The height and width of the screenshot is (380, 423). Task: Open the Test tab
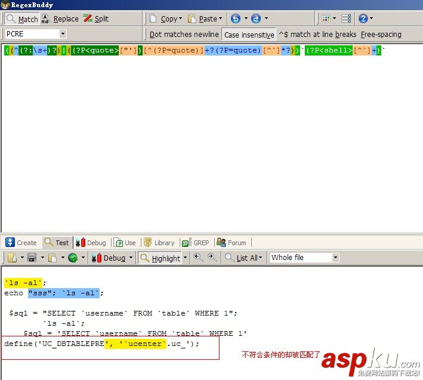tap(57, 243)
